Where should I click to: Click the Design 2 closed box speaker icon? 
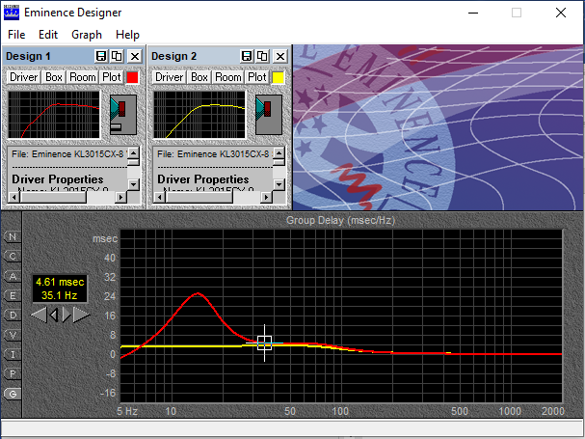(269, 115)
